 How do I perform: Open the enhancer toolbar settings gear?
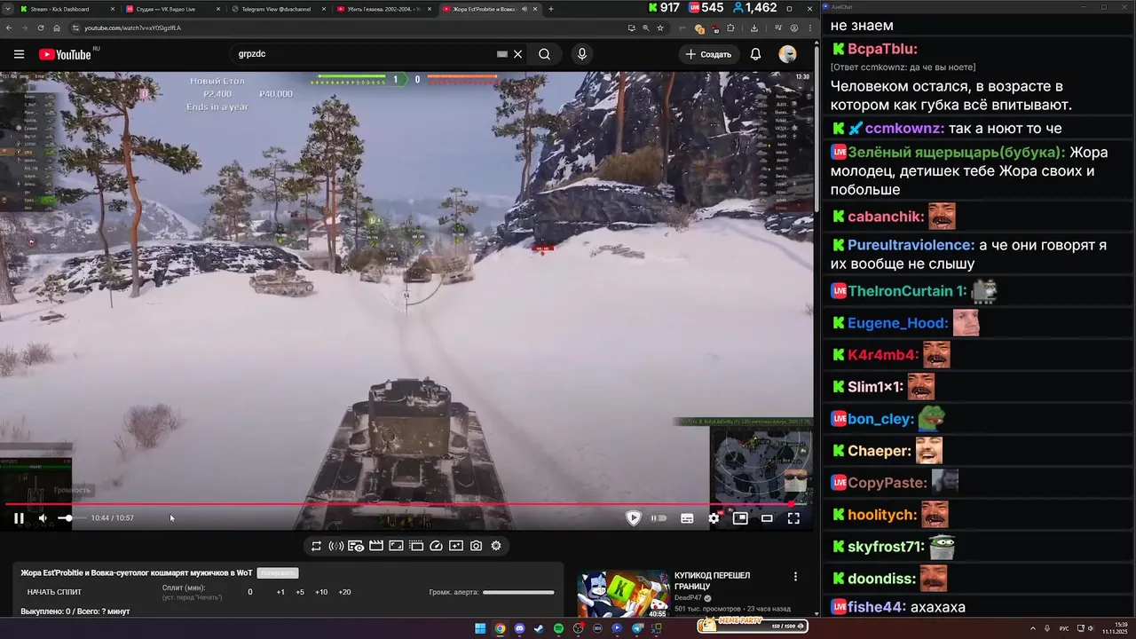click(x=496, y=546)
